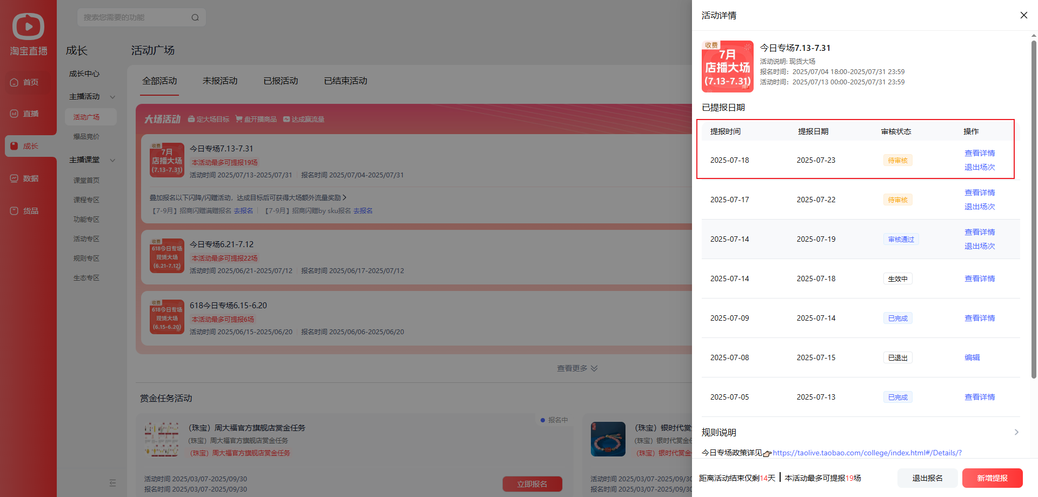
Task: Close the 活动详情 panel
Action: coord(1023,15)
